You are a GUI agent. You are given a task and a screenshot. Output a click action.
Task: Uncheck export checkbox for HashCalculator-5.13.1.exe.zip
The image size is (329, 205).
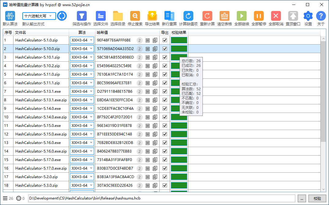click(165, 100)
